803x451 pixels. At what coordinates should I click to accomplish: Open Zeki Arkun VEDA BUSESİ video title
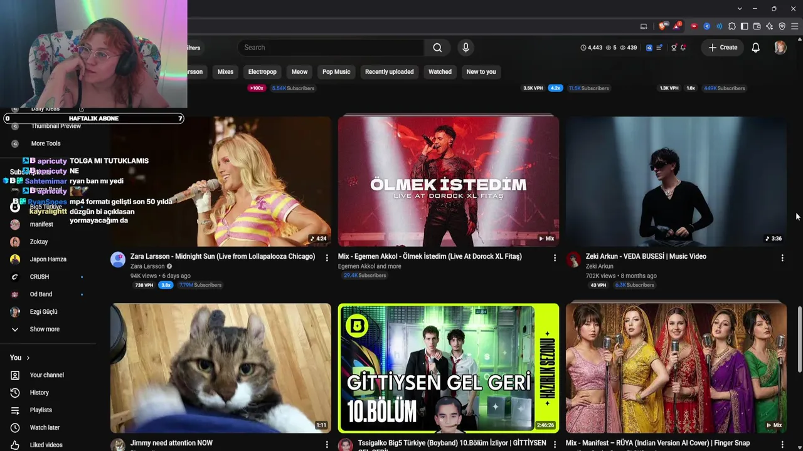pos(646,256)
